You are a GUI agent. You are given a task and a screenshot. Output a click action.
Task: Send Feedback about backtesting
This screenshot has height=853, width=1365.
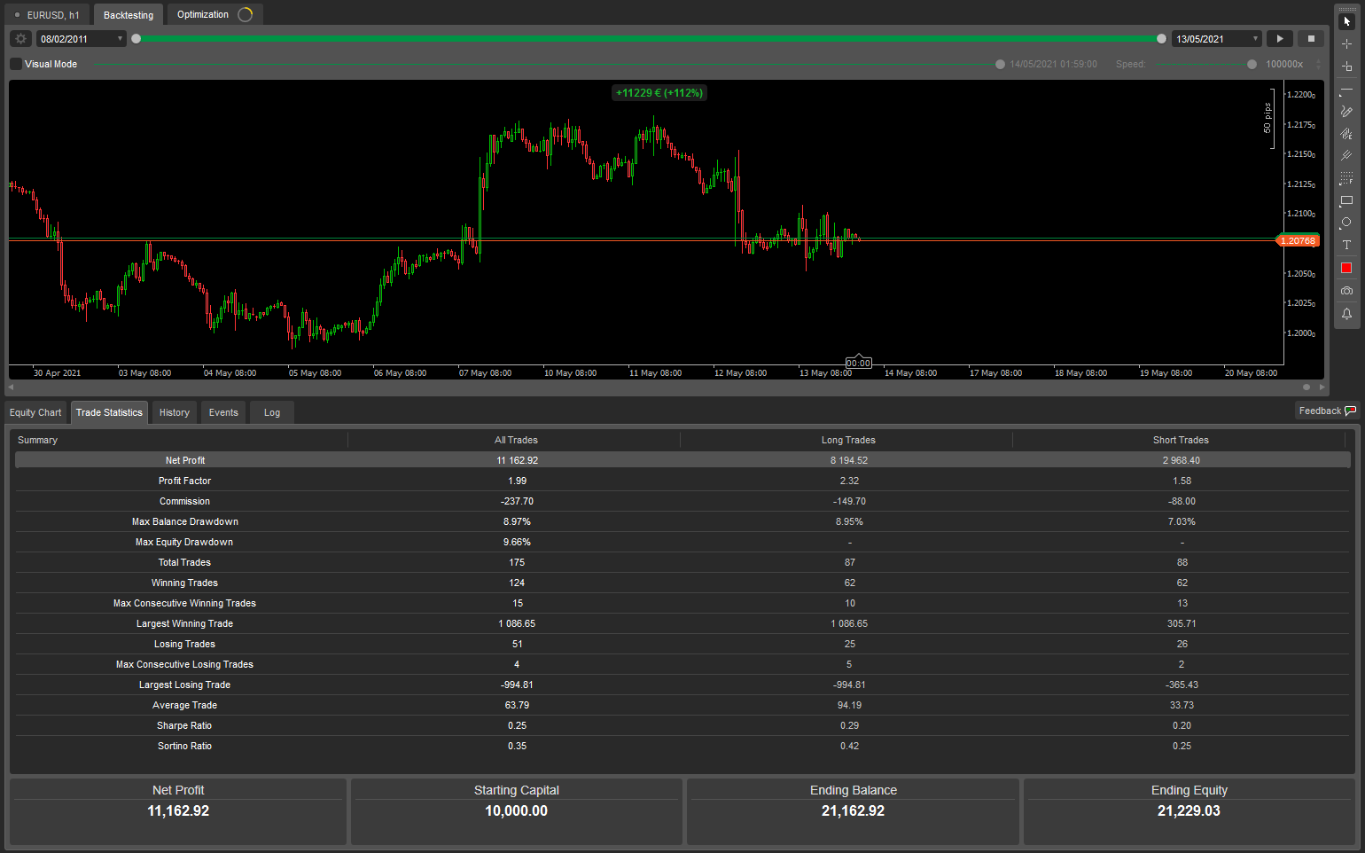[1327, 411]
